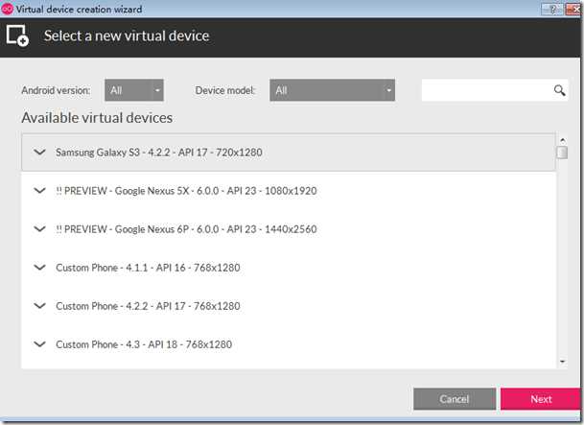This screenshot has height=425, width=584.
Task: Expand Custom Phone 4.1.1 API 16 chevron
Action: coord(39,267)
